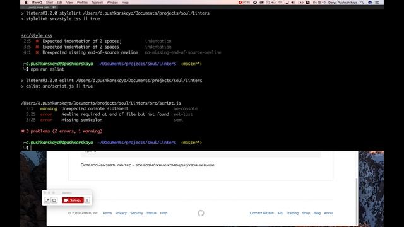
Task: Open the Time Machine clock icon
Action: pos(273,3)
